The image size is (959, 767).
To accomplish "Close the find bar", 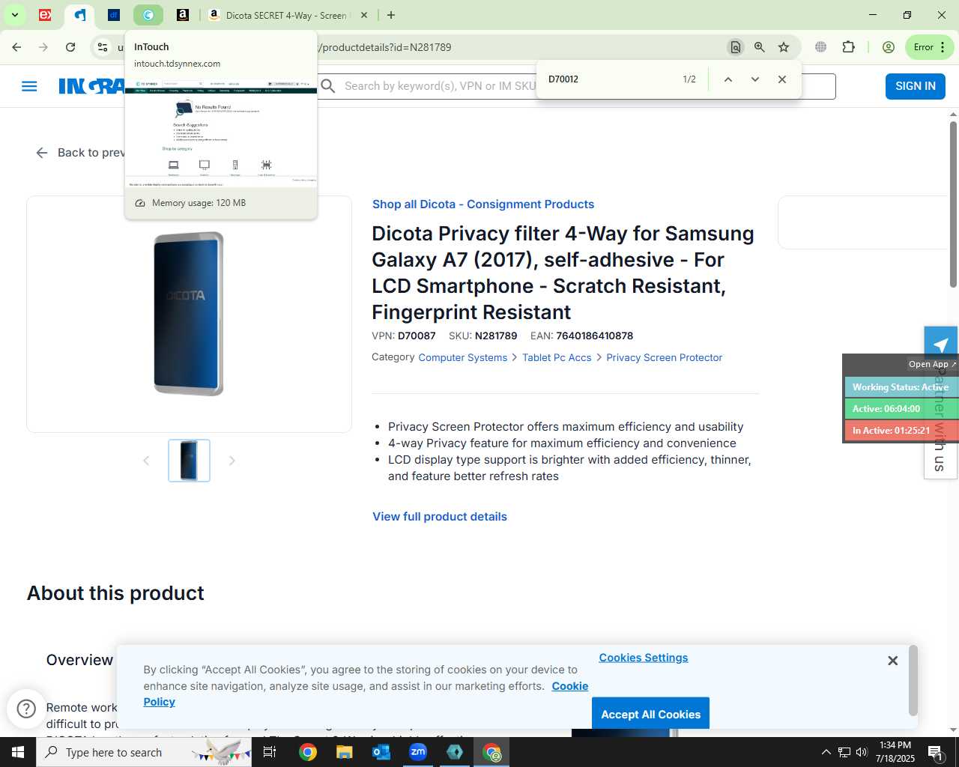I will pyautogui.click(x=782, y=79).
